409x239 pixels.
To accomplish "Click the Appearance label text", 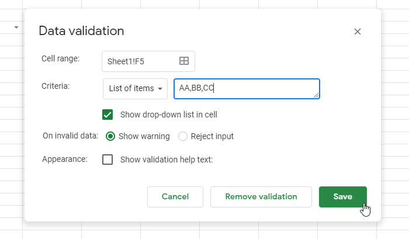I will pos(64,159).
